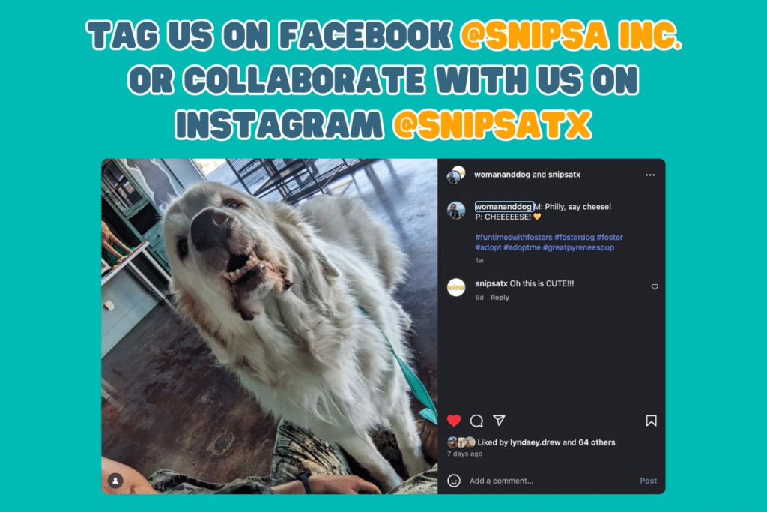The width and height of the screenshot is (767, 512).
Task: Click the Post button
Action: [x=648, y=481]
